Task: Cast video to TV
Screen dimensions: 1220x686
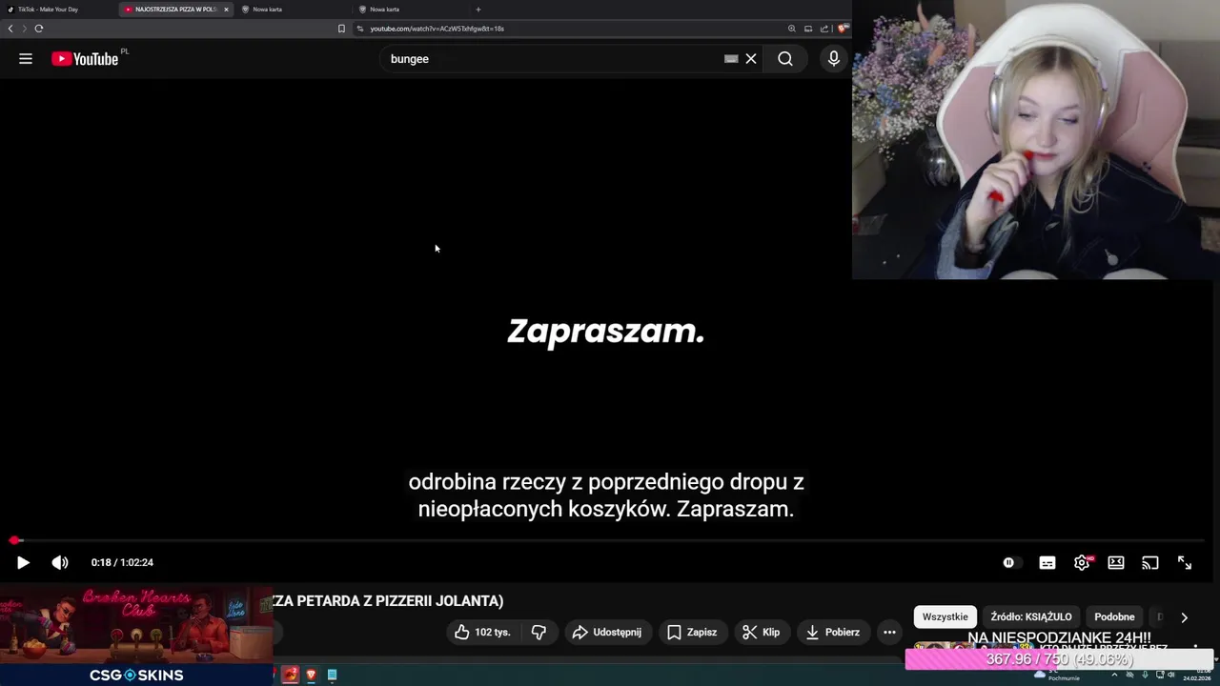Action: 1150,563
